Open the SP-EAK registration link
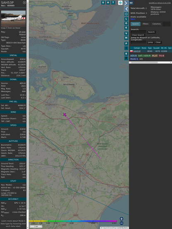The width and height of the screenshot is (172, 229). [x=22, y=32]
